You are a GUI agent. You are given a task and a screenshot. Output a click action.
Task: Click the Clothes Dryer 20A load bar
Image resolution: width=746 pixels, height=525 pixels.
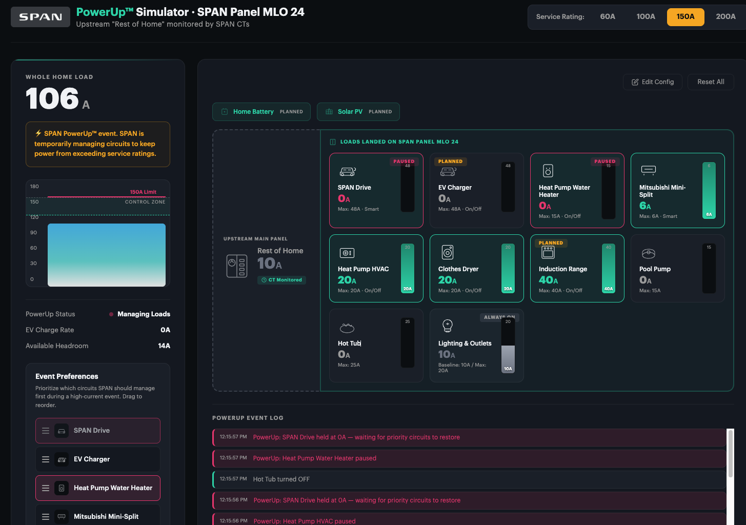click(x=508, y=268)
